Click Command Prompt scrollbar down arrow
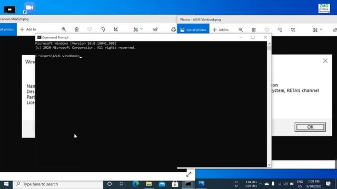The image size is (337, 189). [269, 165]
